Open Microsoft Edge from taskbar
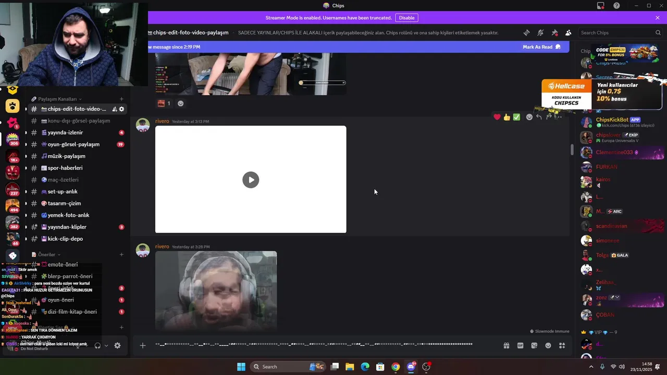 365,367
